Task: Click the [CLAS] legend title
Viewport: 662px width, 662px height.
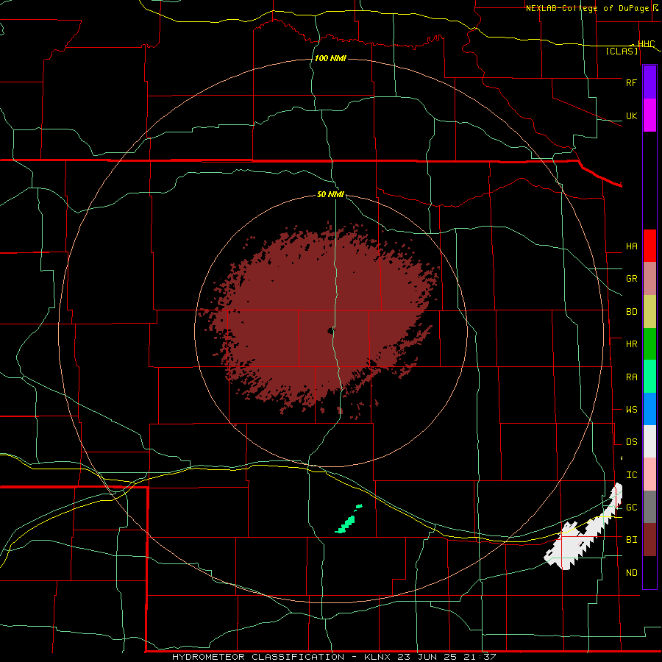Action: click(622, 51)
